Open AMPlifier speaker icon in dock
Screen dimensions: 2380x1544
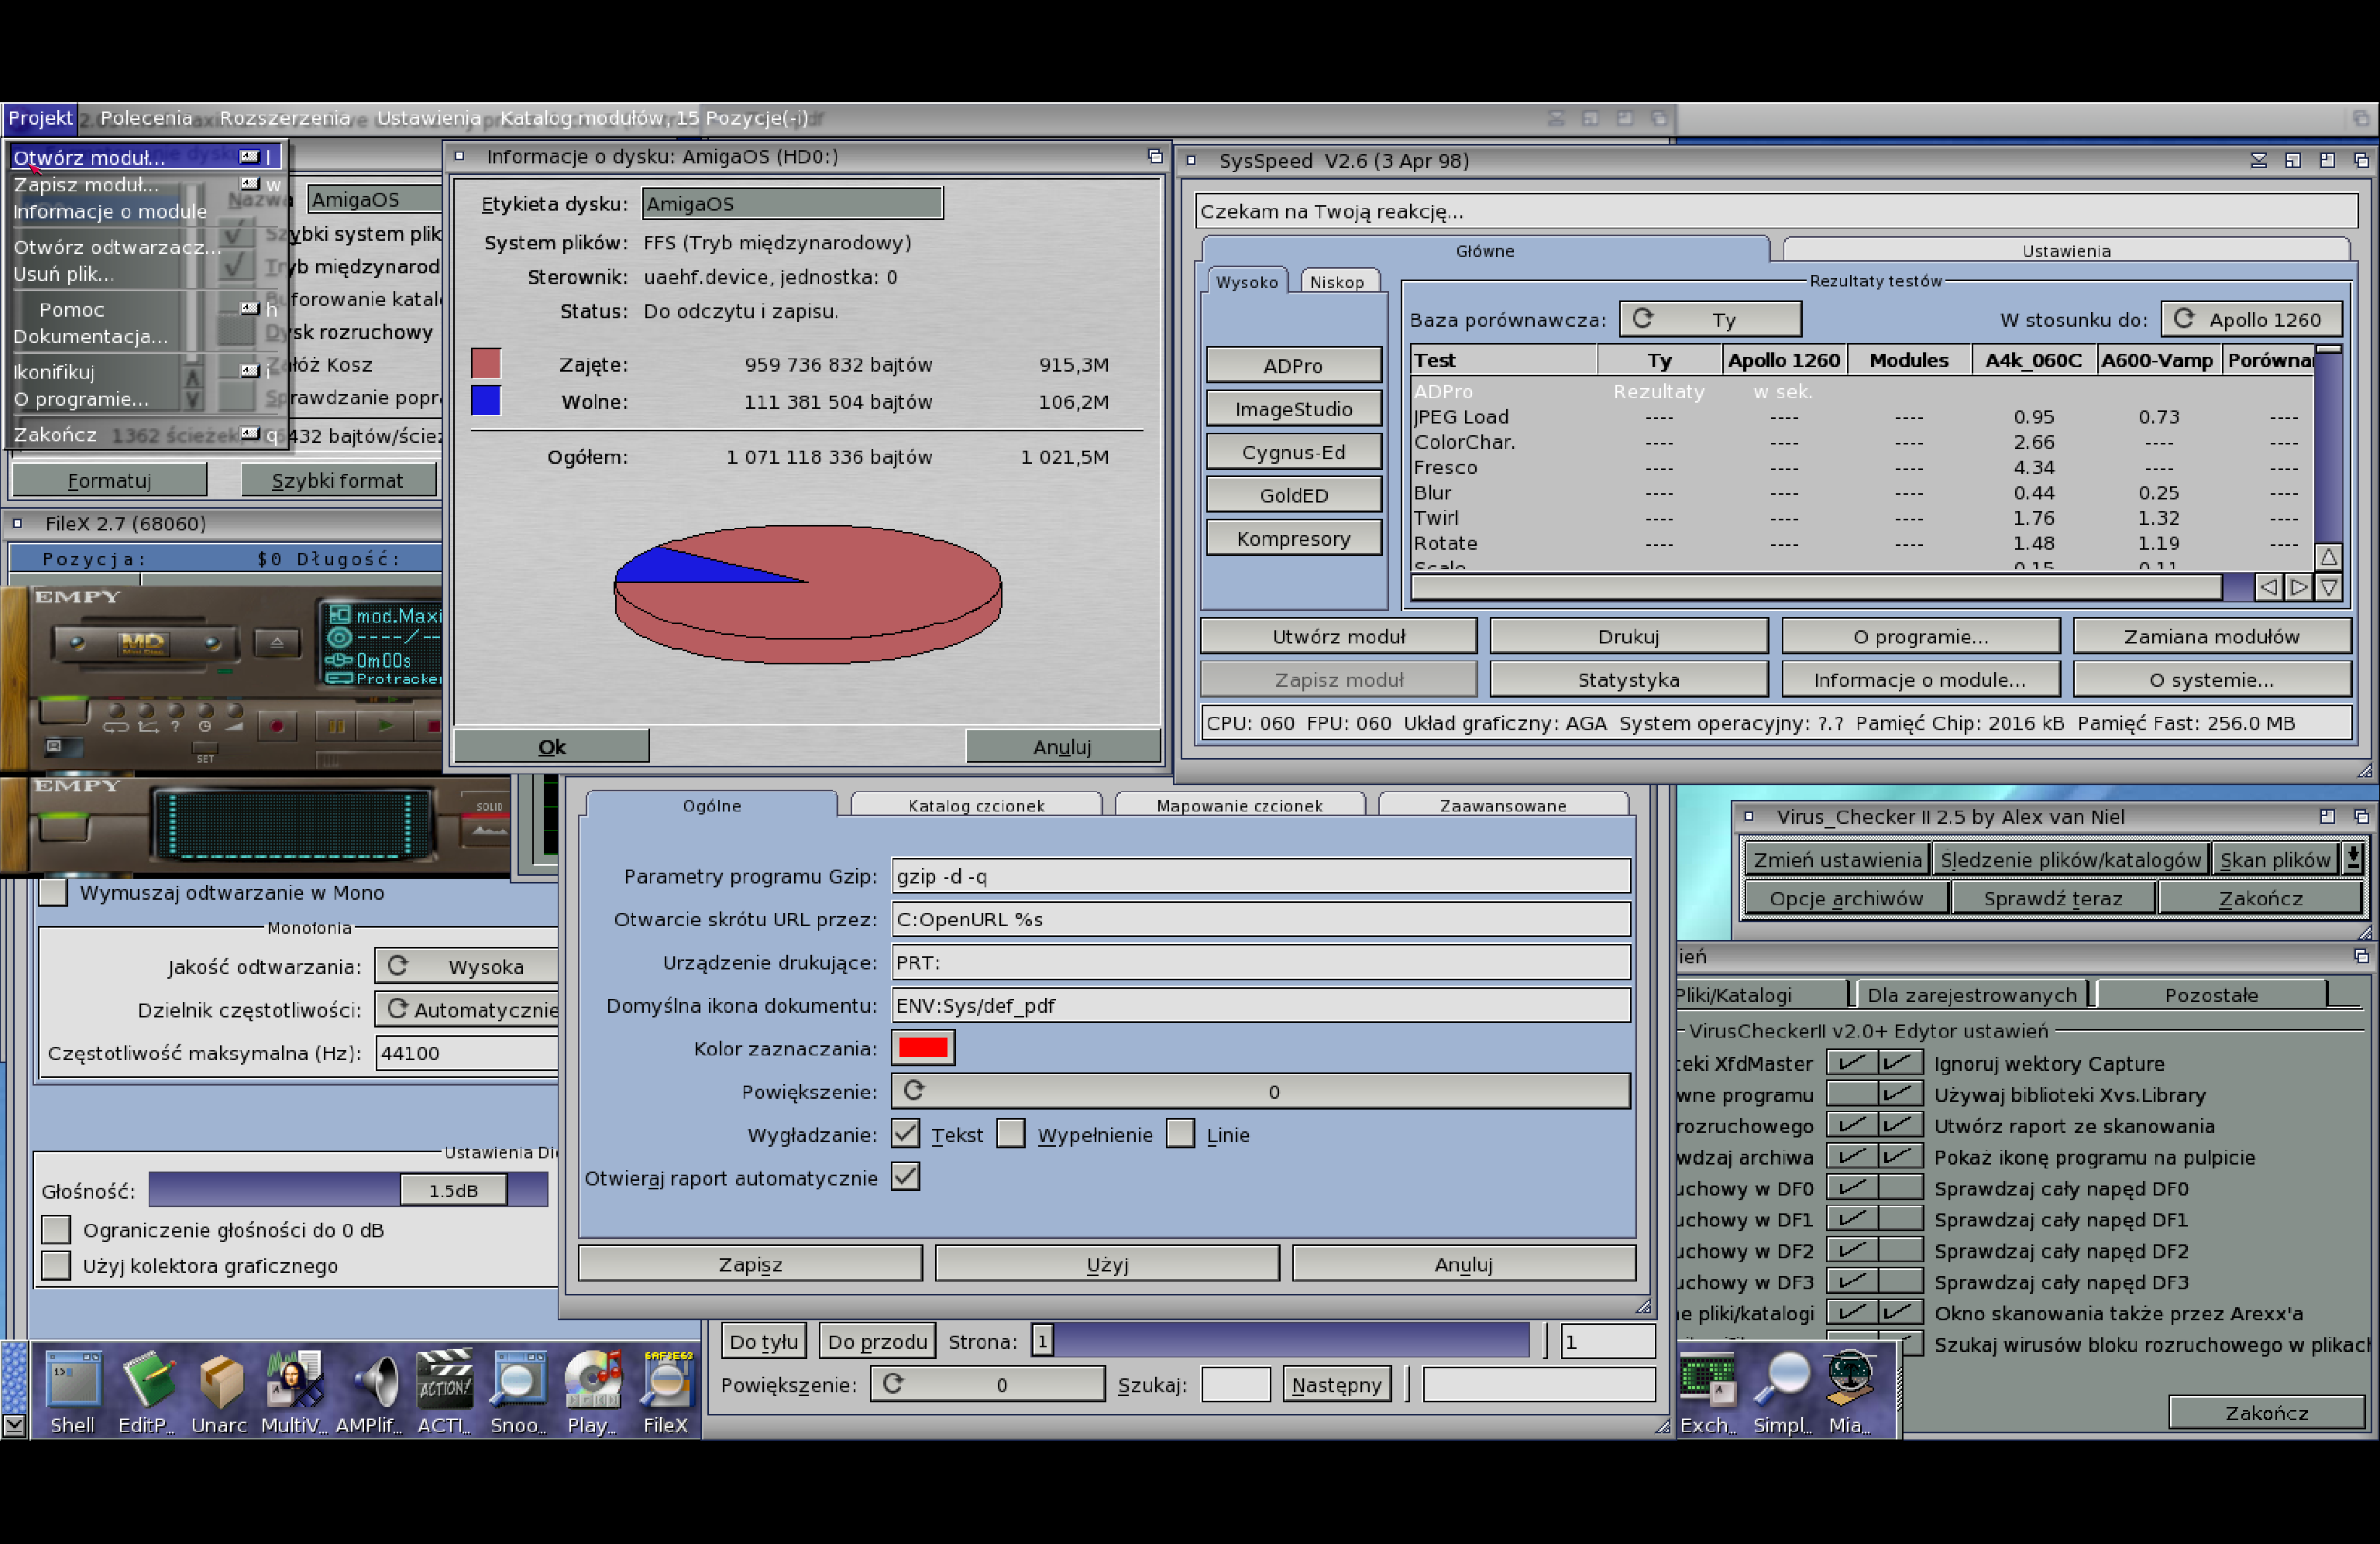tap(368, 1392)
